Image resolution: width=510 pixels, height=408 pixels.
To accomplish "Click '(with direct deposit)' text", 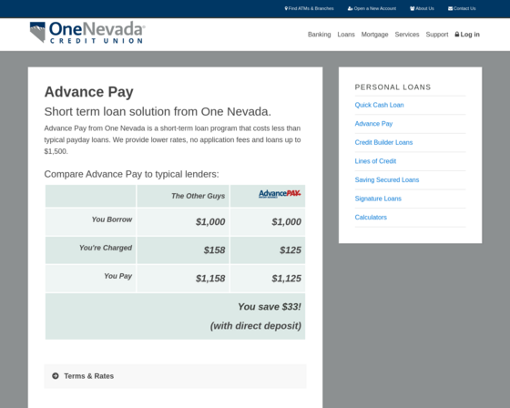I will 256,326.
